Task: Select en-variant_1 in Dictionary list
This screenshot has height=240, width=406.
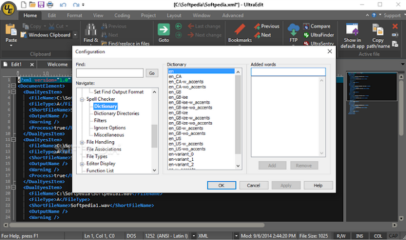Action: 181,159
